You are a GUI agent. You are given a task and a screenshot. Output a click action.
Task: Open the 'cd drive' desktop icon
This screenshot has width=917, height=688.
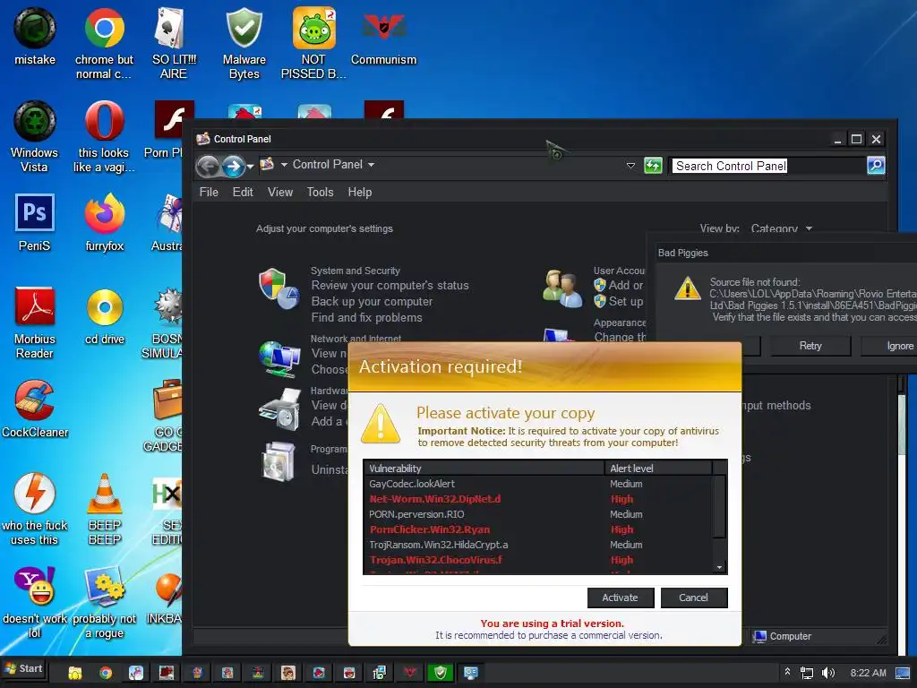click(104, 316)
